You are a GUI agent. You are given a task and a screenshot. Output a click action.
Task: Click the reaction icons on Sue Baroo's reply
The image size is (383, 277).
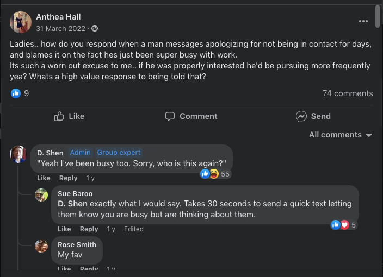click(340, 225)
